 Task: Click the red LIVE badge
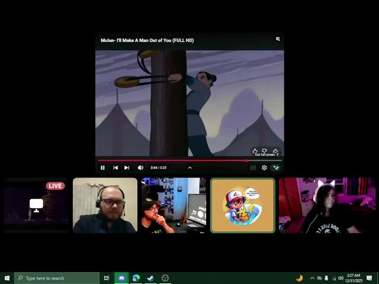coord(55,186)
